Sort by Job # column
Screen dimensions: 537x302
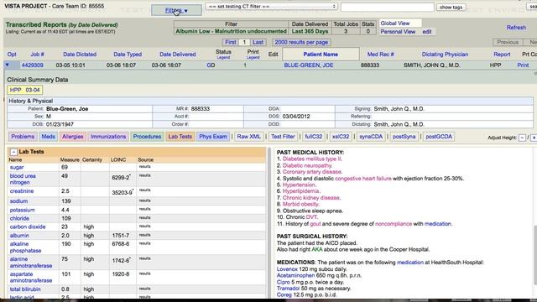click(37, 54)
